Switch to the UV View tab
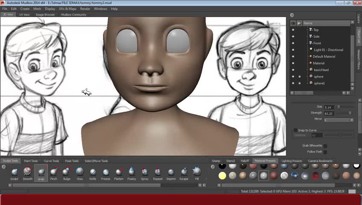This screenshot has height=205, width=362. [24, 15]
